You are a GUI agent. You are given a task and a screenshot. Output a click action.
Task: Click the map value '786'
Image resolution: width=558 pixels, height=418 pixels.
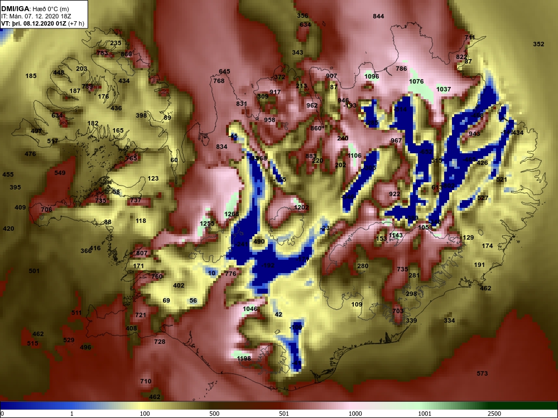(401, 69)
